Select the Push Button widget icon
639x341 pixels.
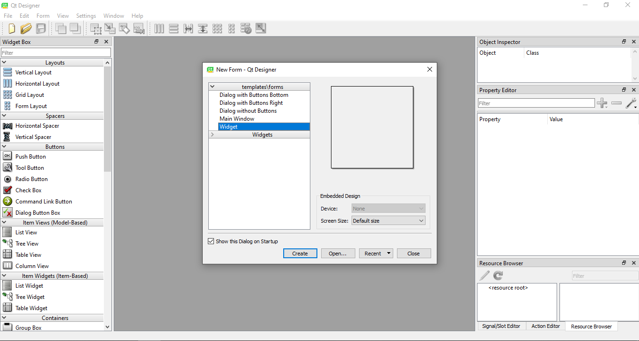click(7, 156)
